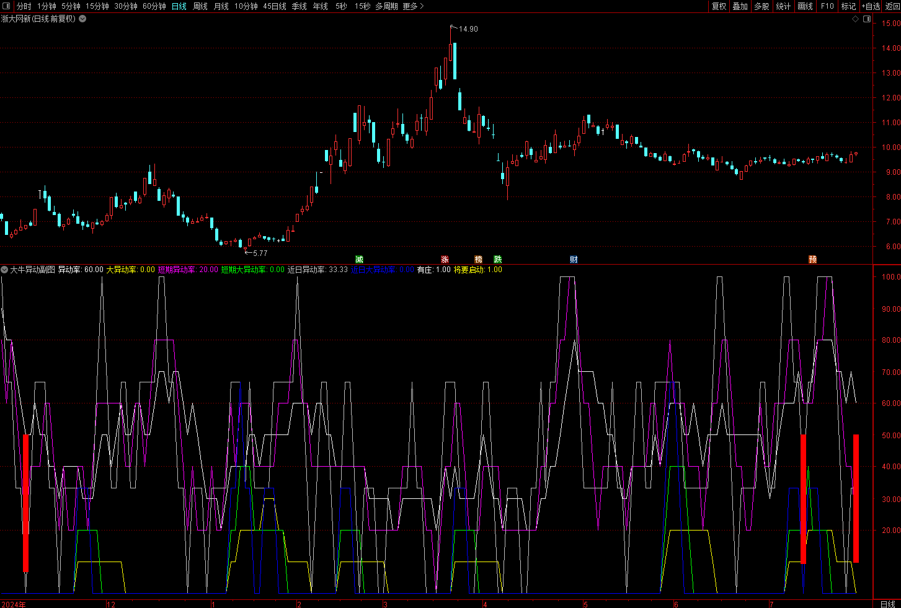Click the 日线 label at bottom-right corner
Viewport: 901px width, 608px height.
[887, 604]
